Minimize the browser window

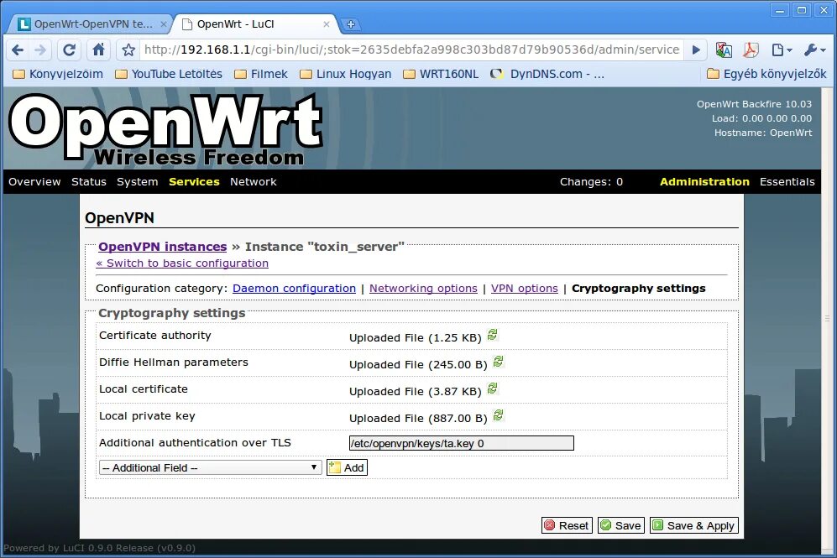pyautogui.click(x=780, y=10)
